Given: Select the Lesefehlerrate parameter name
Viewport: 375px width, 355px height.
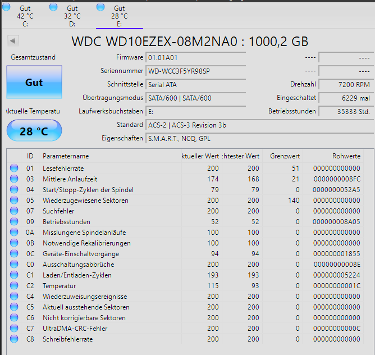Looking at the screenshot, I should [63, 169].
